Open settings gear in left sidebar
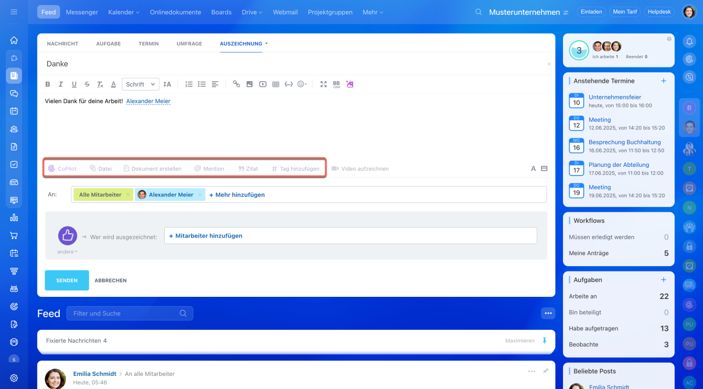 14,377
